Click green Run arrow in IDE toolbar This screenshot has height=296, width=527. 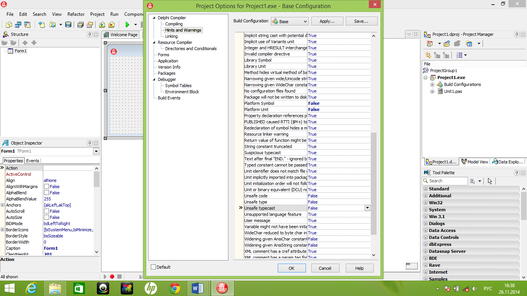point(127,25)
